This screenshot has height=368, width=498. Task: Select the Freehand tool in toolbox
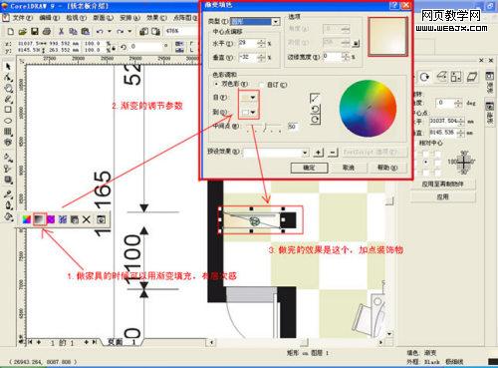point(8,99)
